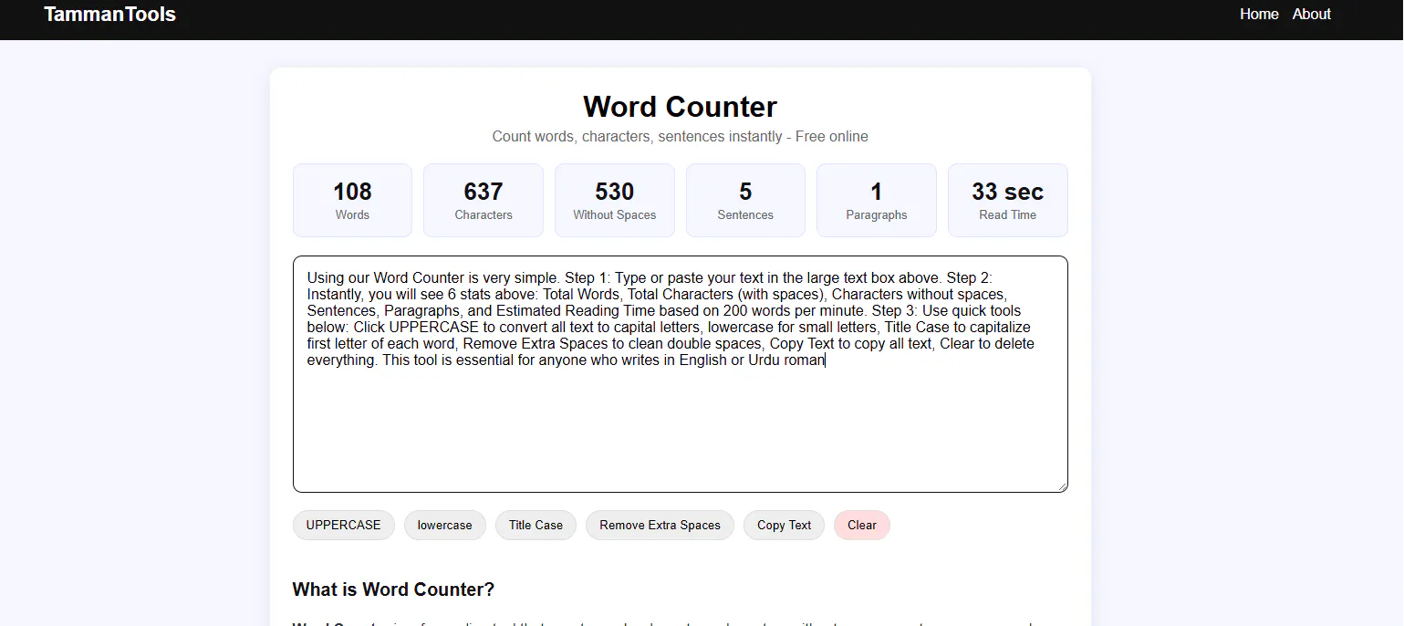Select the 5 Sentences stat card
This screenshot has width=1404, height=626.
tap(745, 200)
